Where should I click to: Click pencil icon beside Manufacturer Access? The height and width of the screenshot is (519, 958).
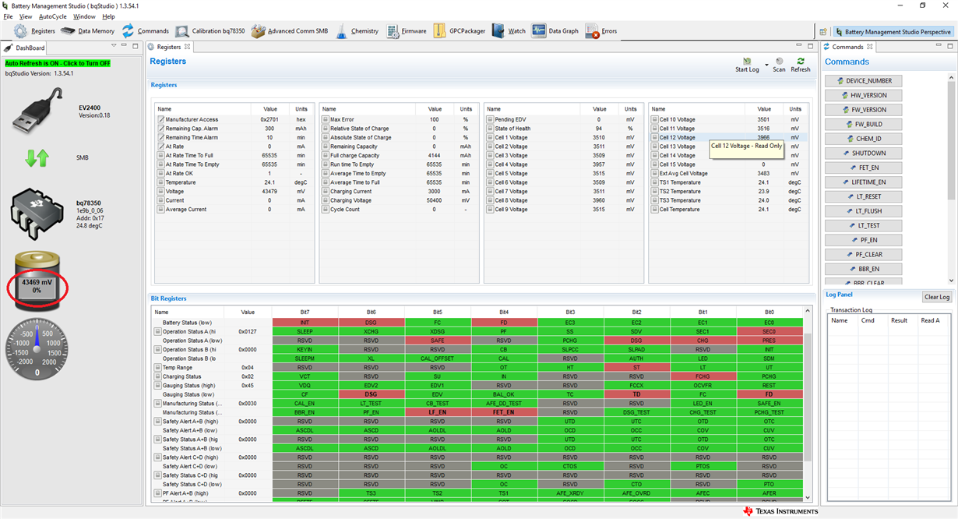pos(160,119)
